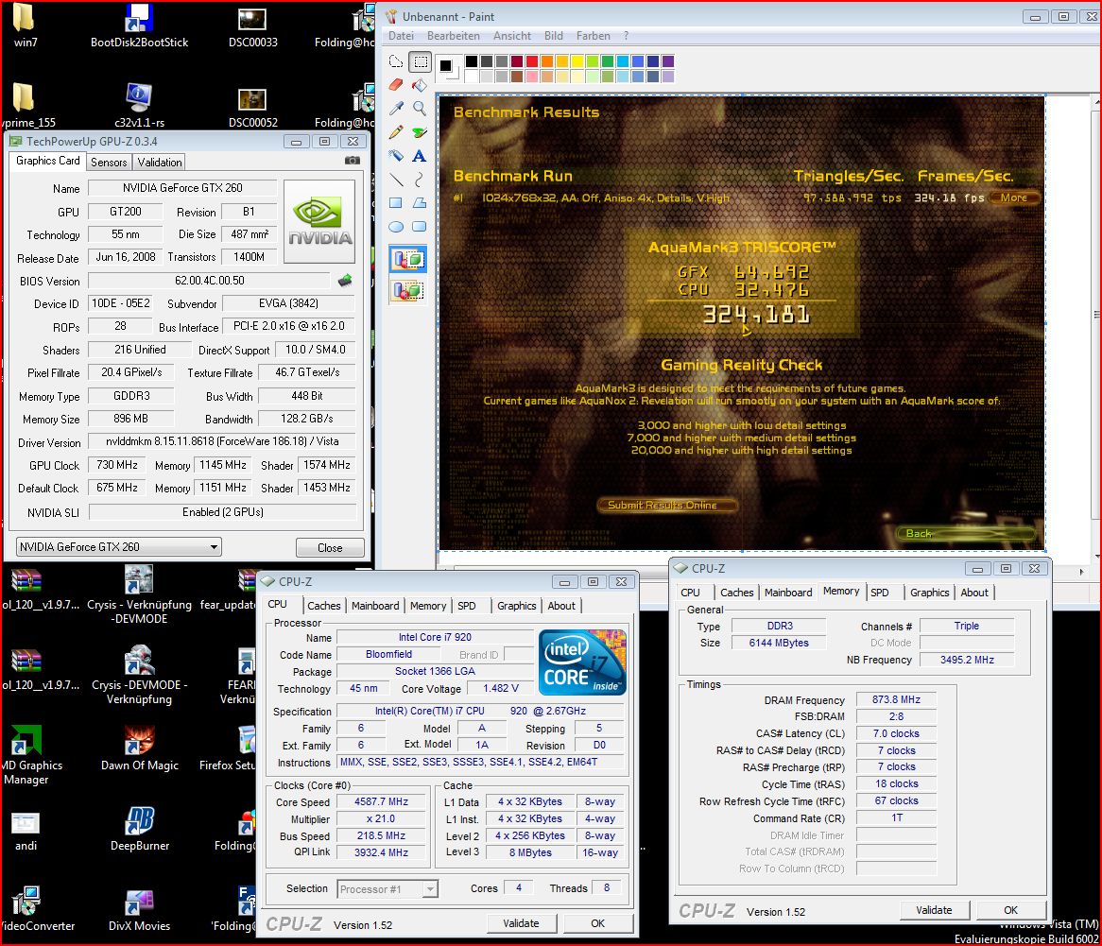Click the GPU-Z screenshot camera icon

tap(353, 161)
